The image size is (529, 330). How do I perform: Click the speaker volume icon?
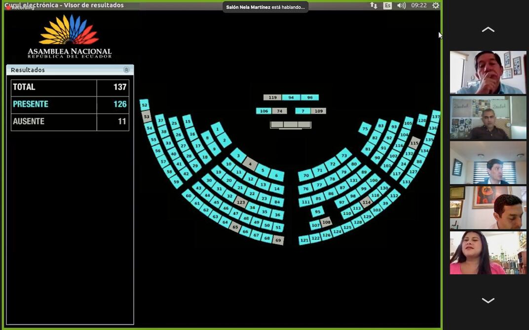coord(401,5)
